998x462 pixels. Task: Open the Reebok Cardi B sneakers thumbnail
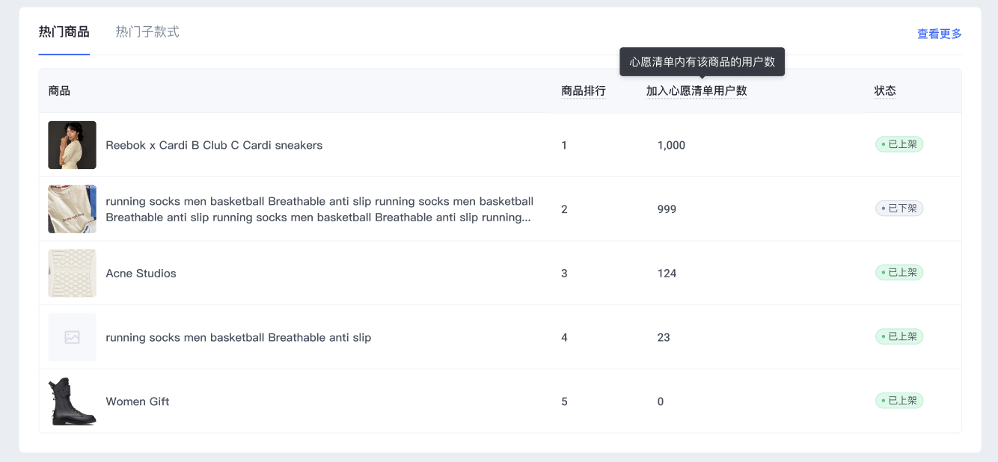click(72, 145)
